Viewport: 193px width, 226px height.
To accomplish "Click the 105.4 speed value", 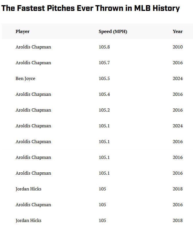I will point(104,94).
